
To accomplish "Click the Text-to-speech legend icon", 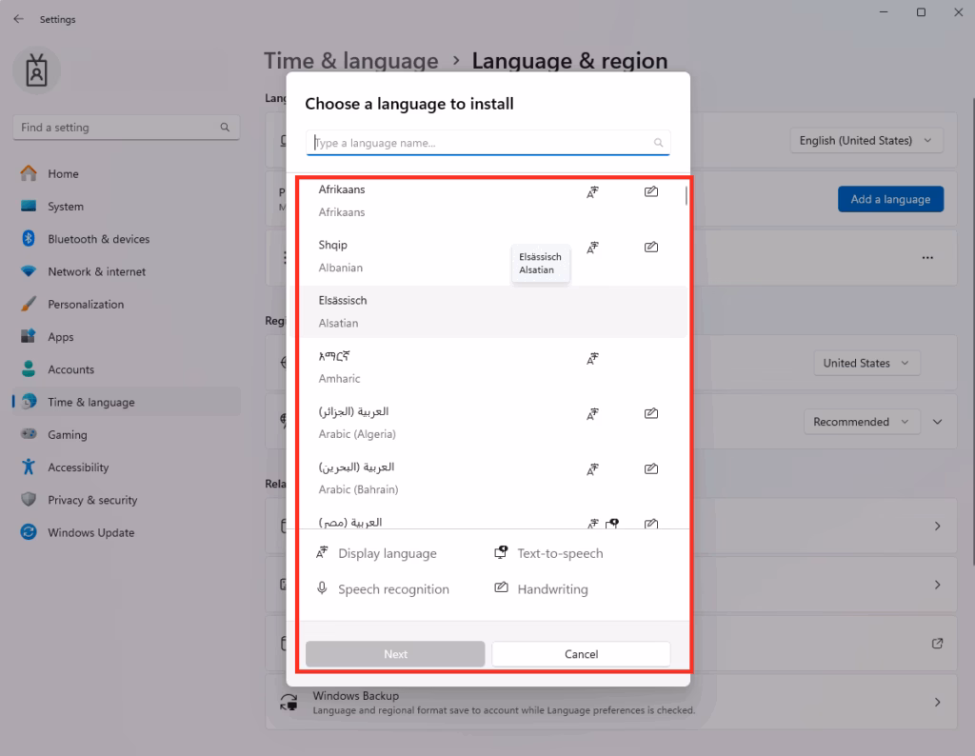I will tap(501, 552).
